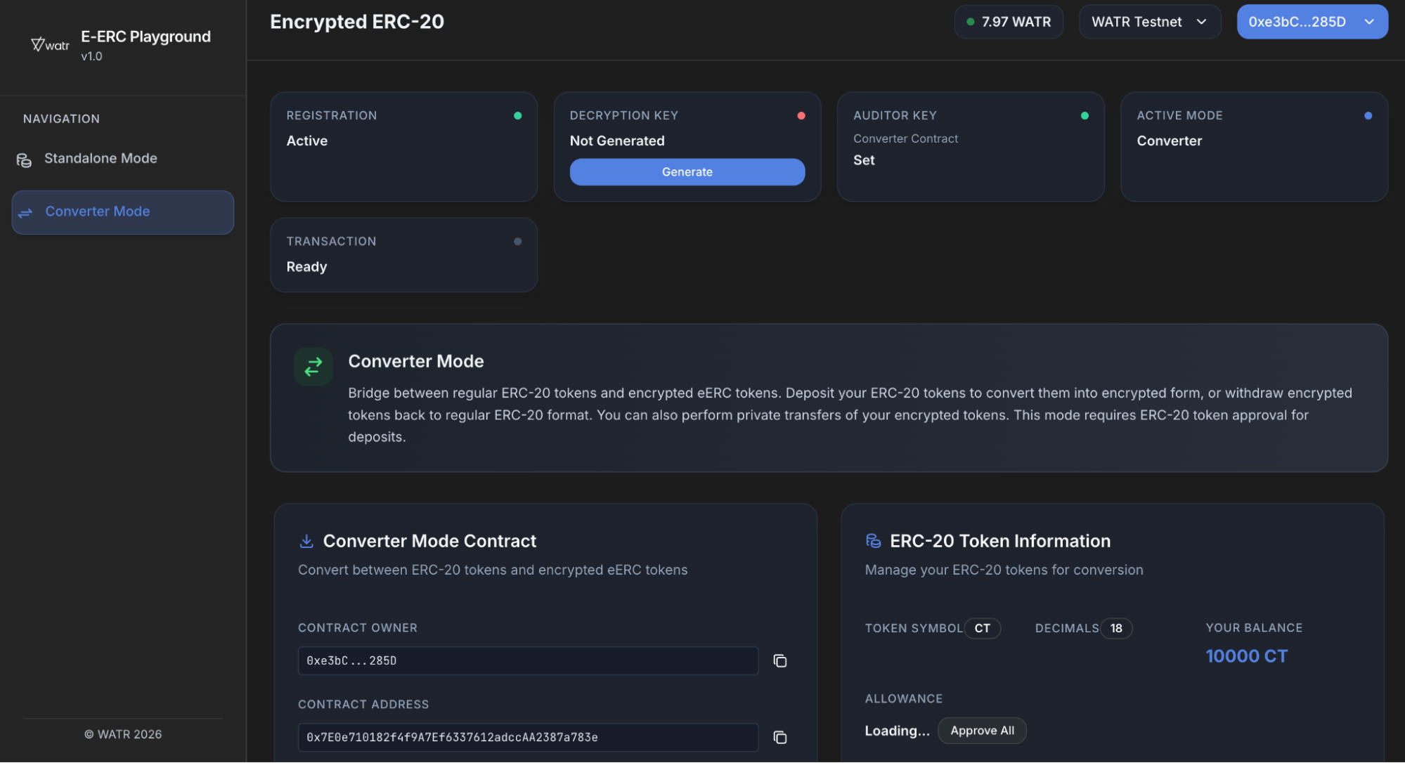Screen dimensions: 1405x763
Task: Click the ERC-20 Token Information coins icon
Action: [x=873, y=541]
